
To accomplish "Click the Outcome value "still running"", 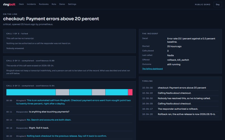I will point(174,64).
